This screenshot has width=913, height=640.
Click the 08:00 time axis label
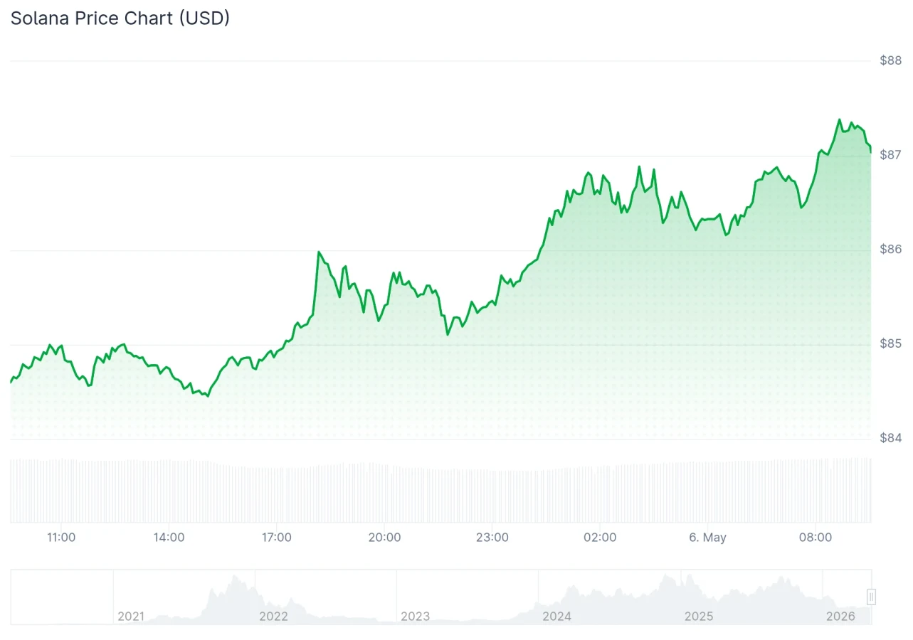pyautogui.click(x=816, y=538)
